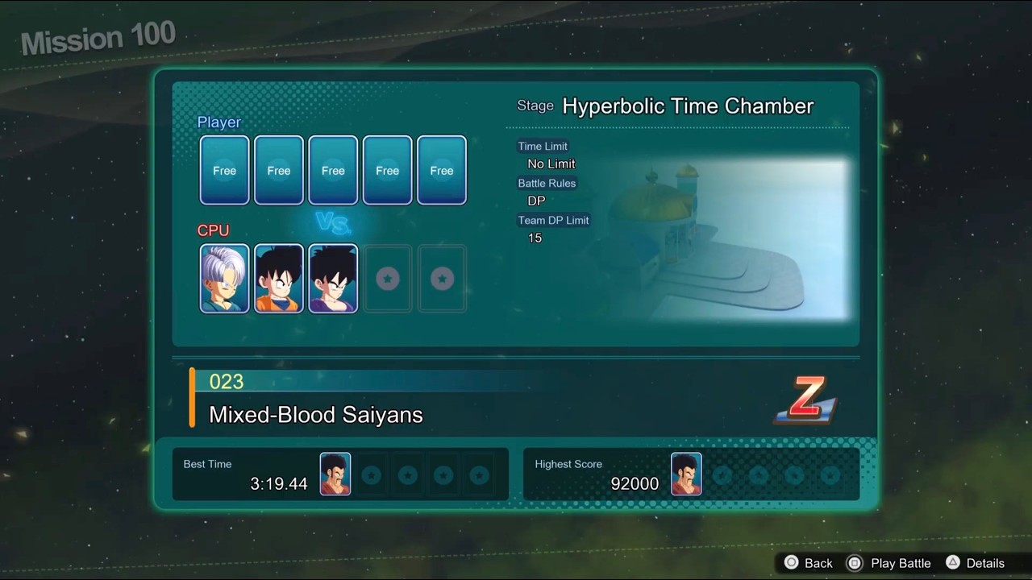
Task: Click the last empty Highest Score star slot
Action: point(830,475)
